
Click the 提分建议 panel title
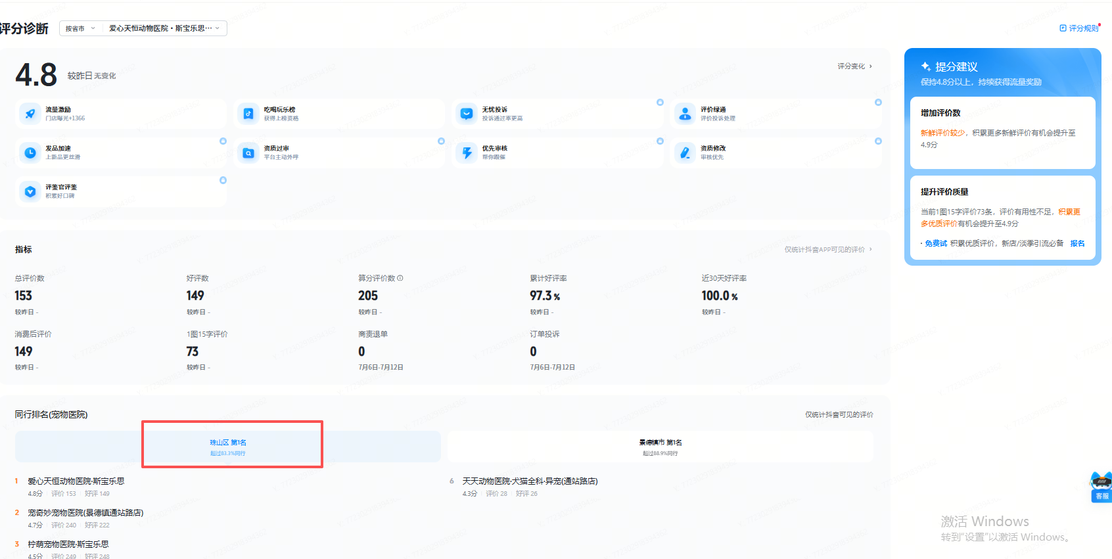[x=956, y=67]
